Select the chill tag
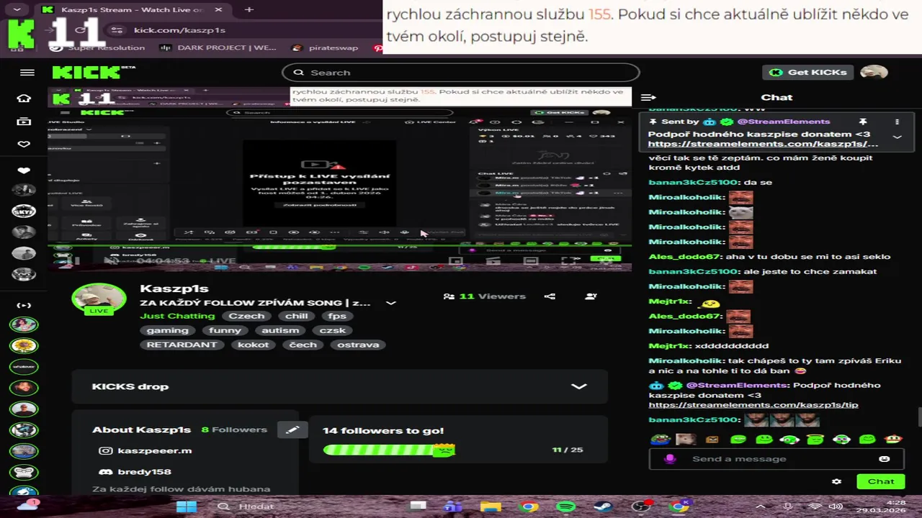Viewport: 922px width, 518px height. pyautogui.click(x=296, y=316)
